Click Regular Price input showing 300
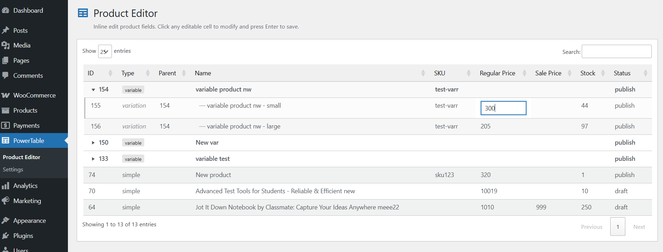This screenshot has width=663, height=252. tap(503, 108)
